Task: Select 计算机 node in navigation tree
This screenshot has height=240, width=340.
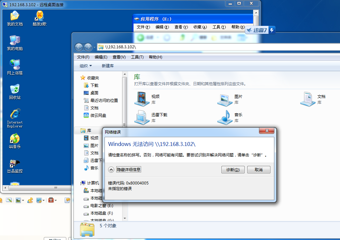Action: coord(90,183)
